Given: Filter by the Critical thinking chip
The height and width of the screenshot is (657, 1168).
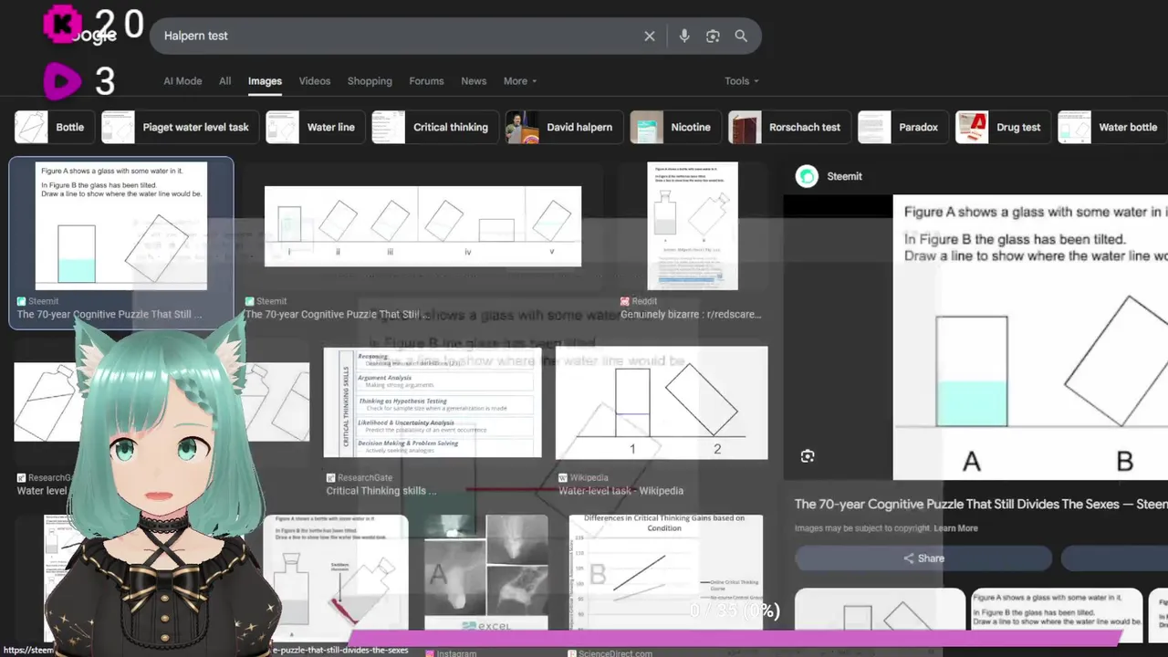Looking at the screenshot, I should click(436, 127).
